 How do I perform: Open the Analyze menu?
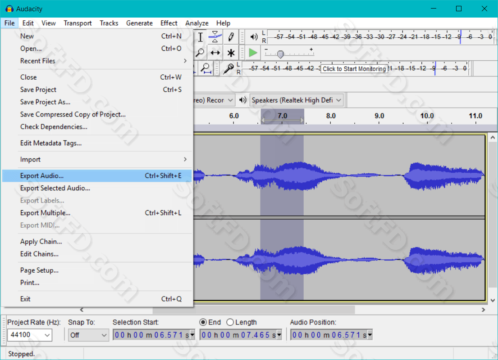pos(197,23)
